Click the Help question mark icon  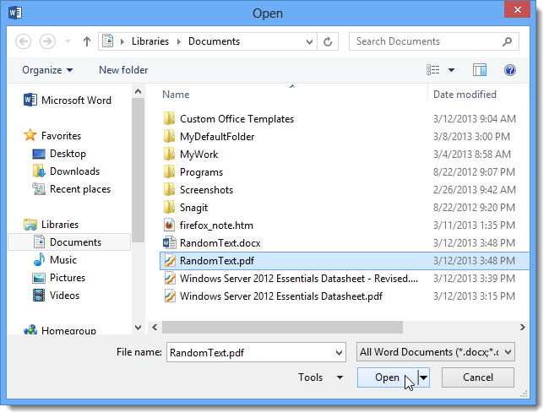pyautogui.click(x=509, y=70)
